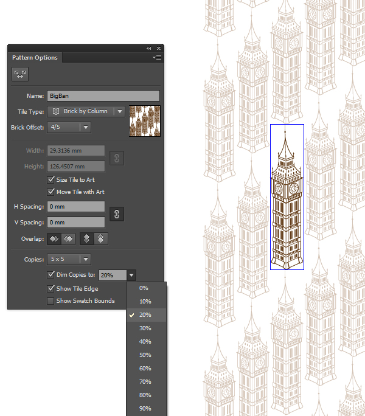Viewport: 365px width, 416px height.
Task: Open the Tile Type dropdown arrow
Action: pyautogui.click(x=120, y=111)
